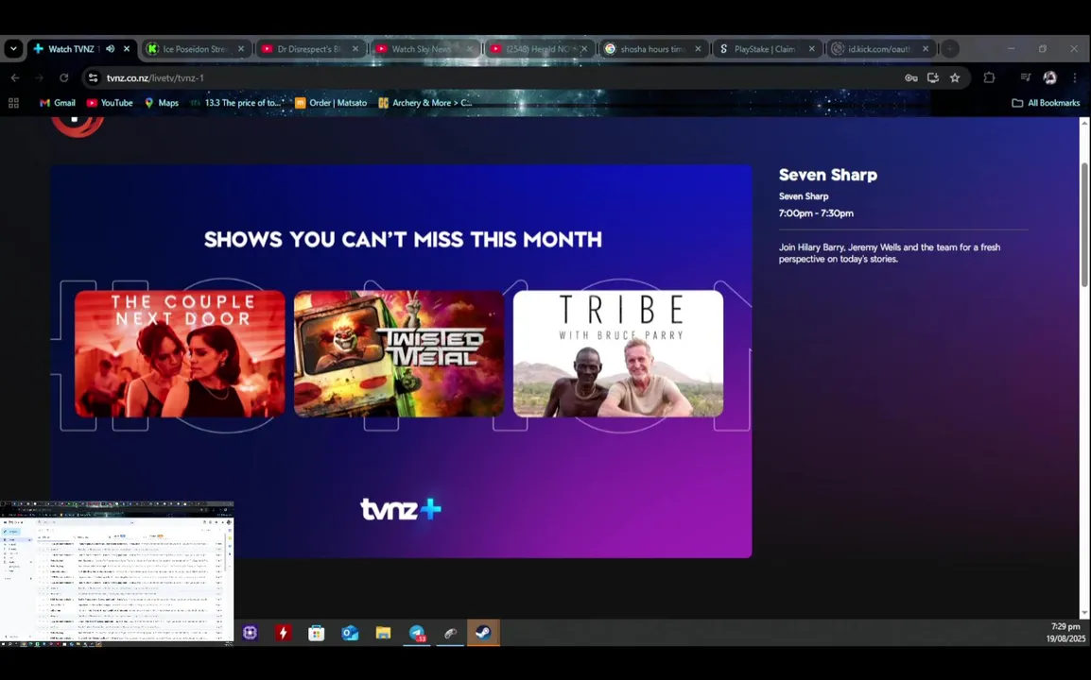Open Telegram from the taskbar
Viewport: 1091px width, 680px height.
tap(417, 633)
